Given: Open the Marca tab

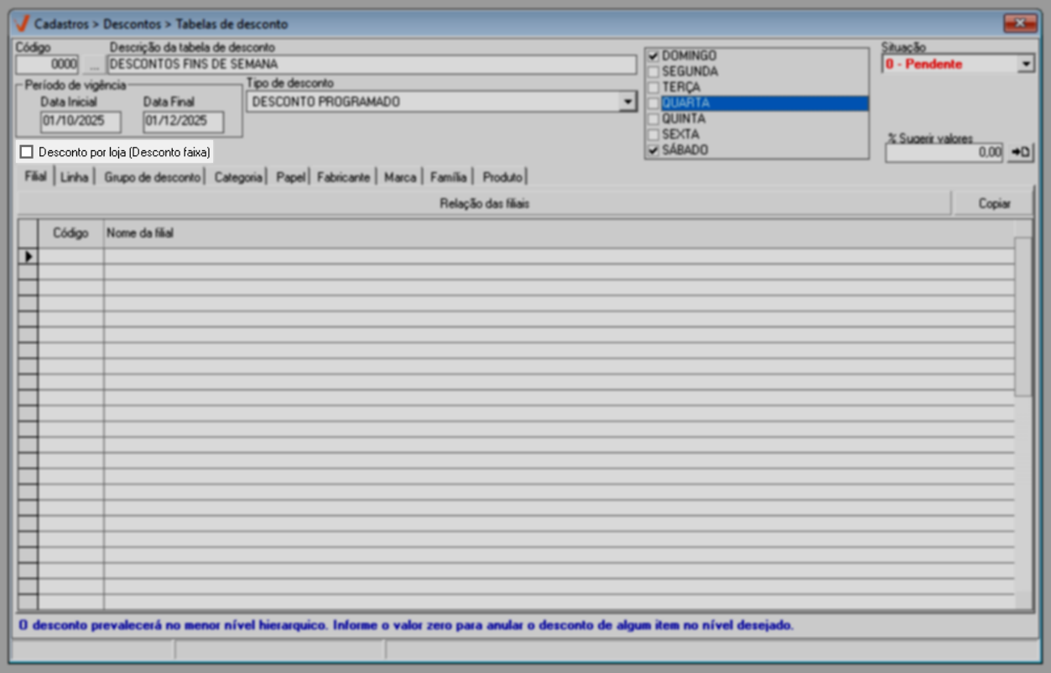Looking at the screenshot, I should pos(400,177).
